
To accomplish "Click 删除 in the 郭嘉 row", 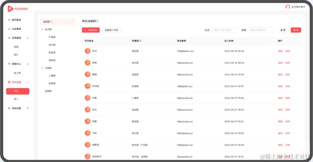I will click(x=288, y=122).
